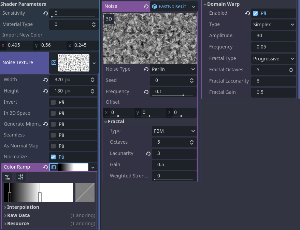The image size is (300, 230).
Task: Open the Noise Texture resource dropdown arrow
Action: tap(94, 63)
